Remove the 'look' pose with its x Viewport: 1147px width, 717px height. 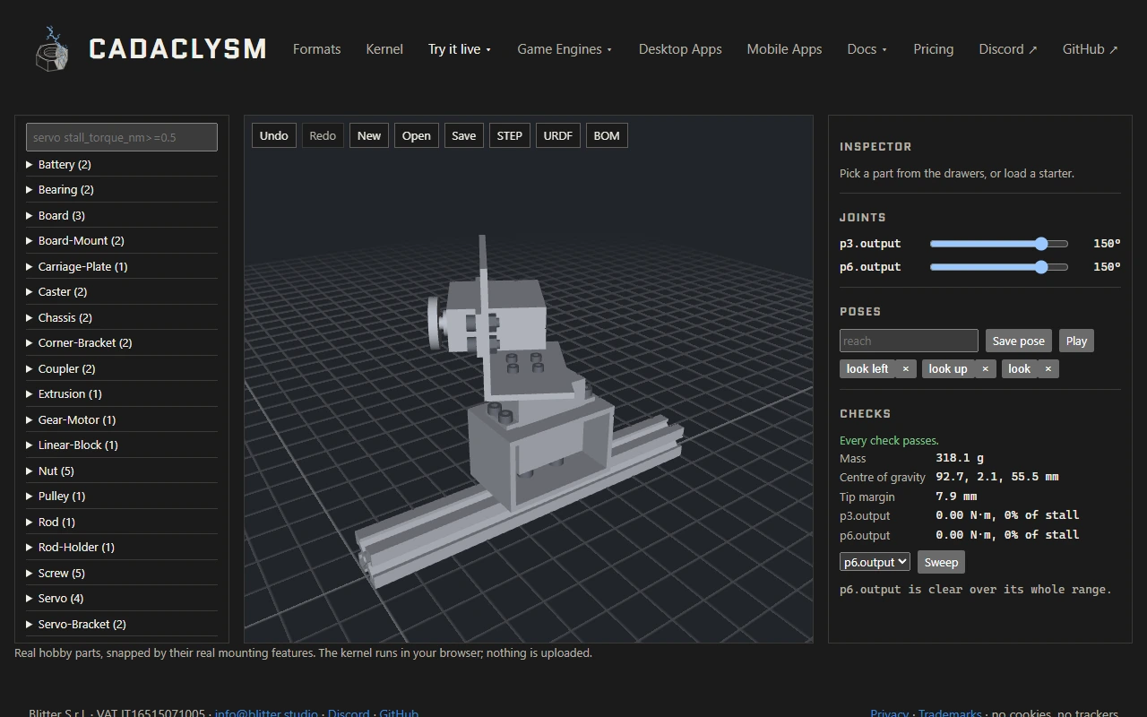pos(1048,368)
